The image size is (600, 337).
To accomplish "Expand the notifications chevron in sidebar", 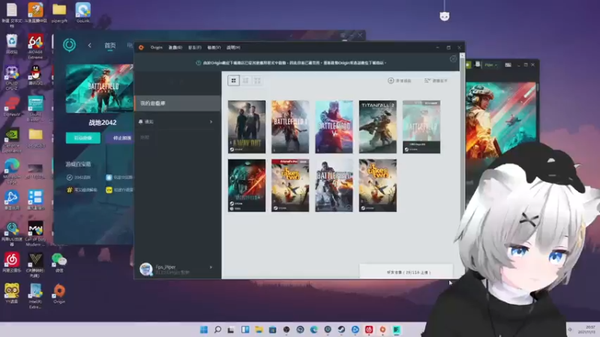I will (x=211, y=121).
